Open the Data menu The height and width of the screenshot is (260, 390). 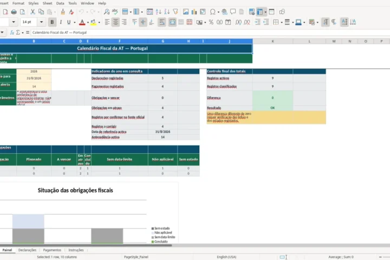click(x=60, y=3)
